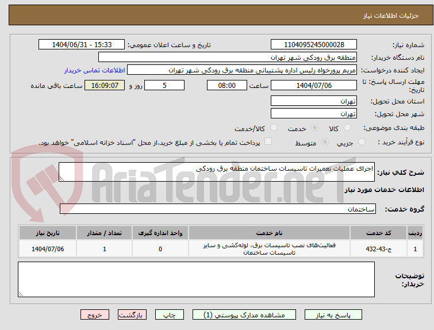Select the جزیی purchase type radio

tap(362, 142)
